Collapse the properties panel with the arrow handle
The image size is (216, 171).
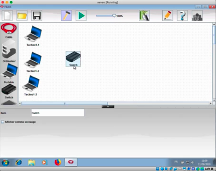(x=108, y=107)
